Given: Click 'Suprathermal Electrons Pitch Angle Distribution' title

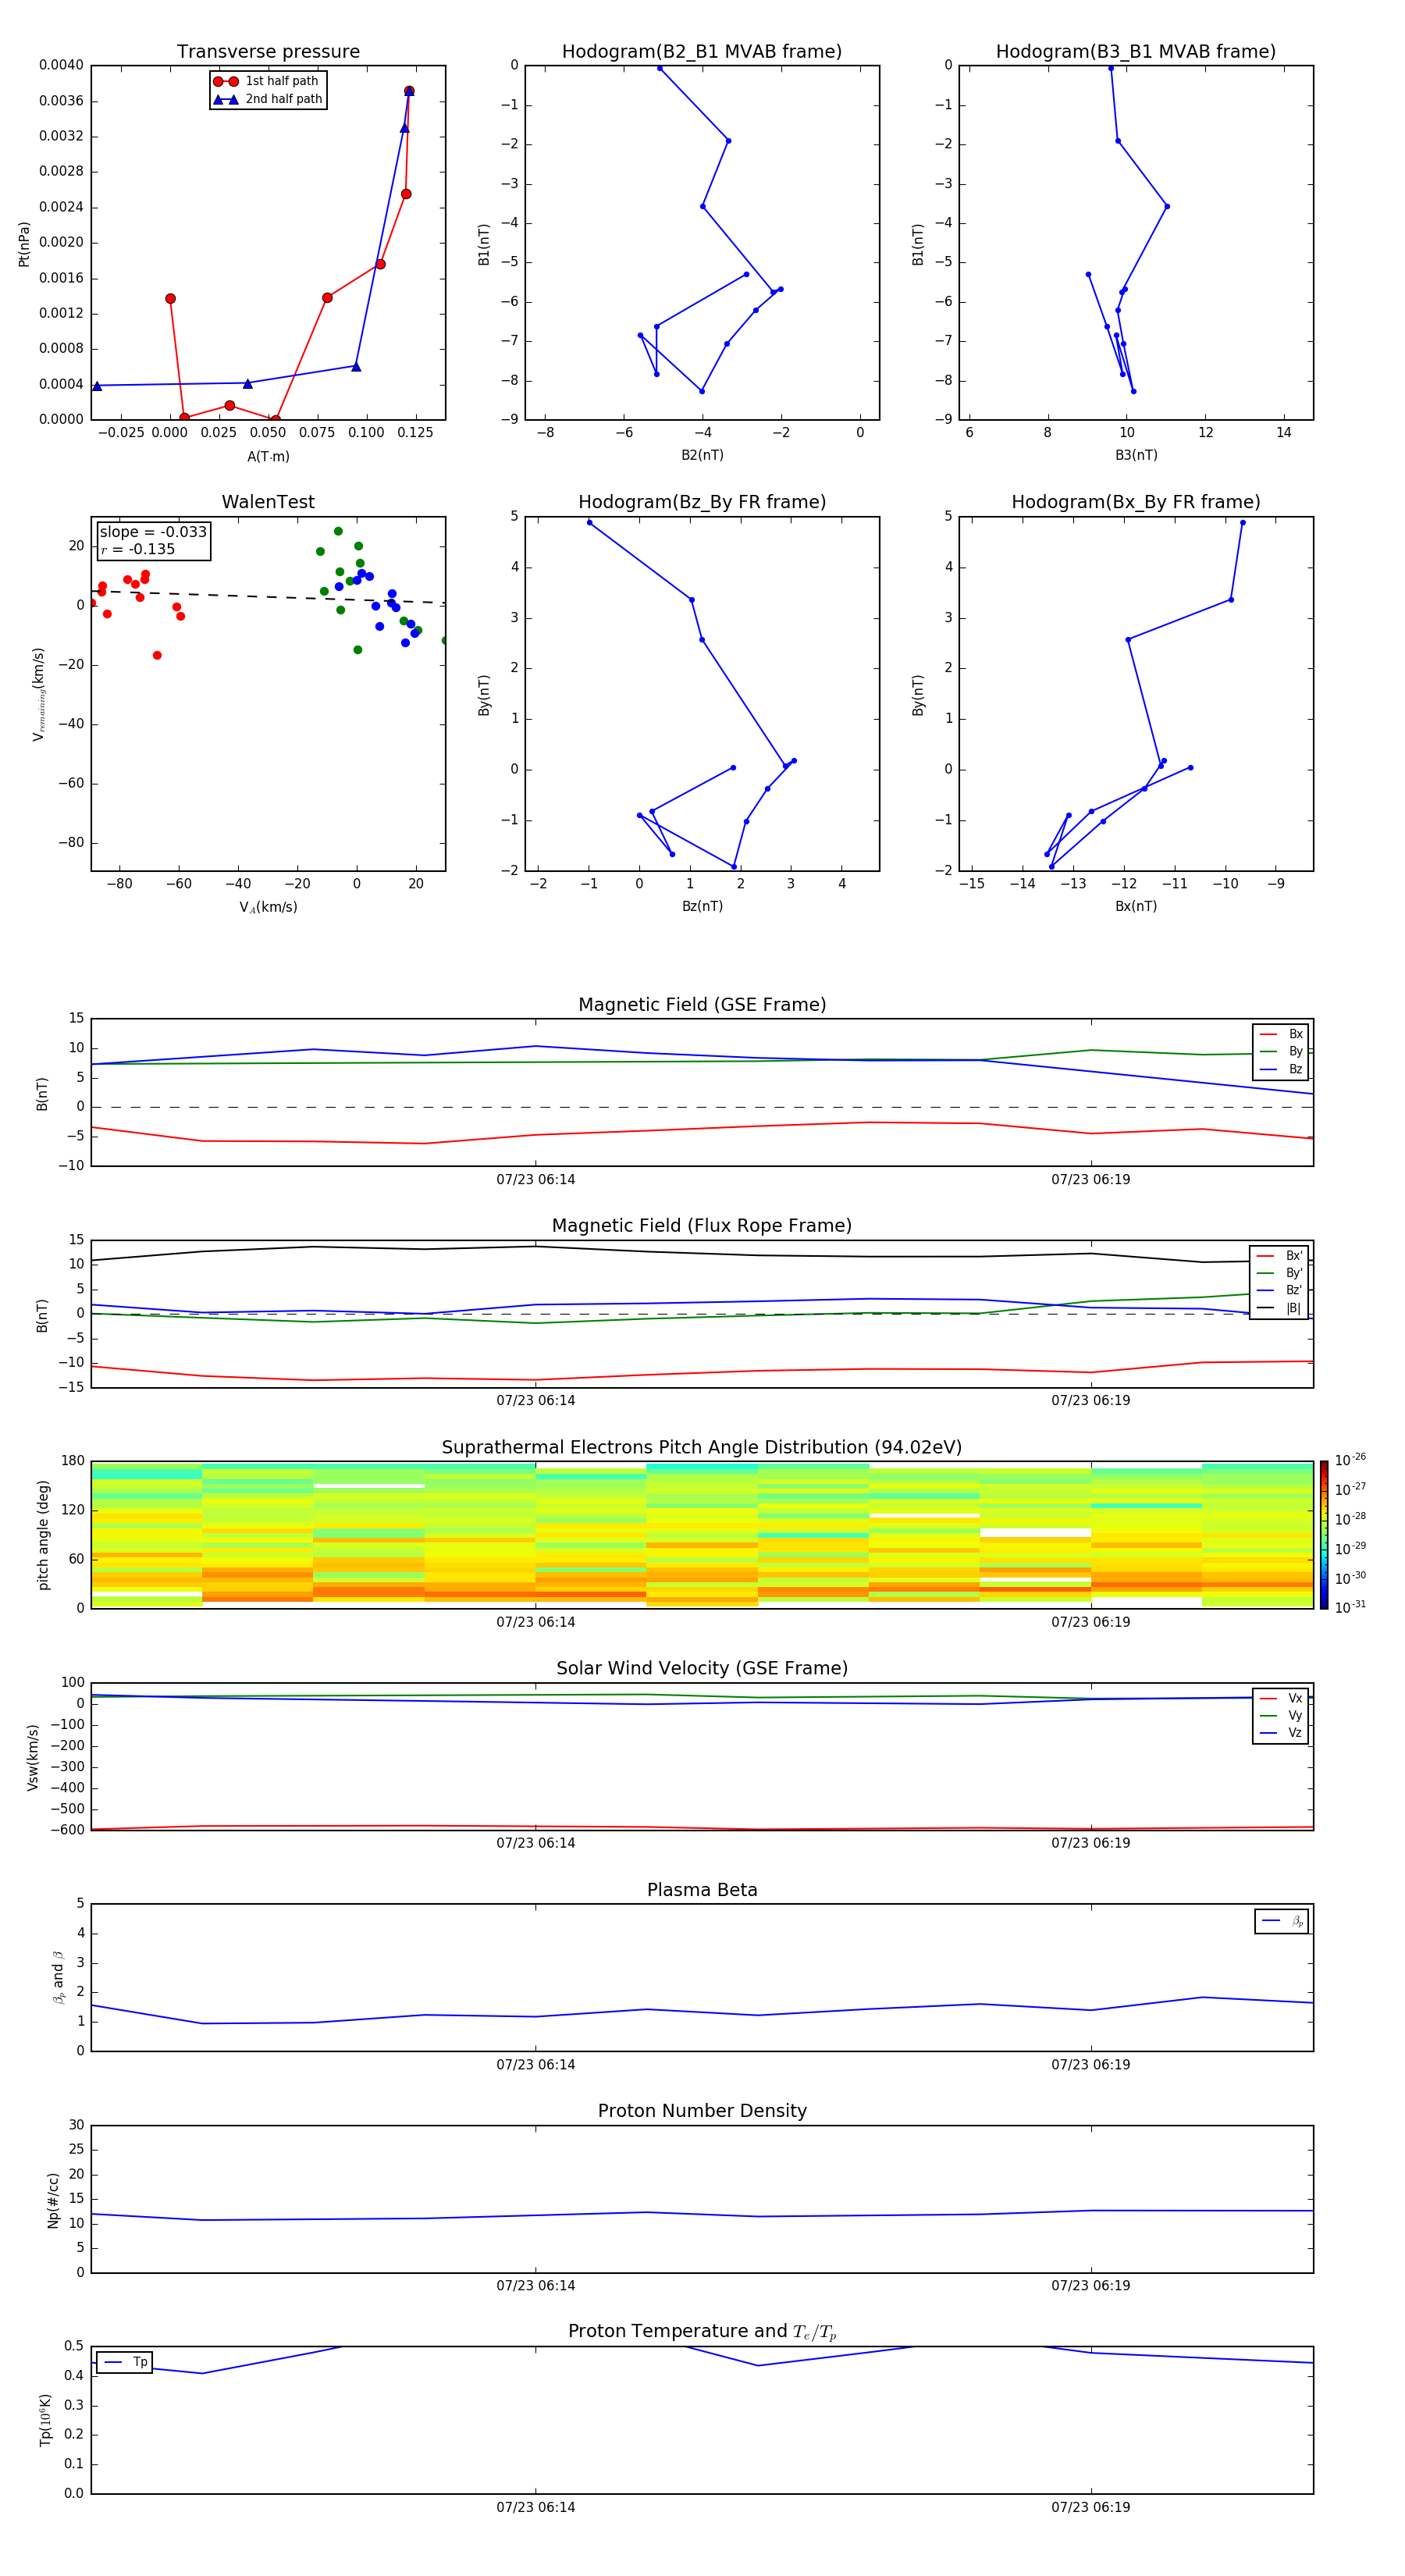Looking at the screenshot, I should click(702, 1448).
